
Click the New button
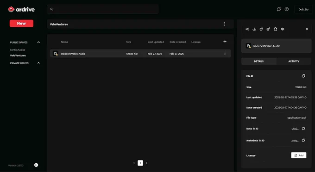tap(21, 24)
